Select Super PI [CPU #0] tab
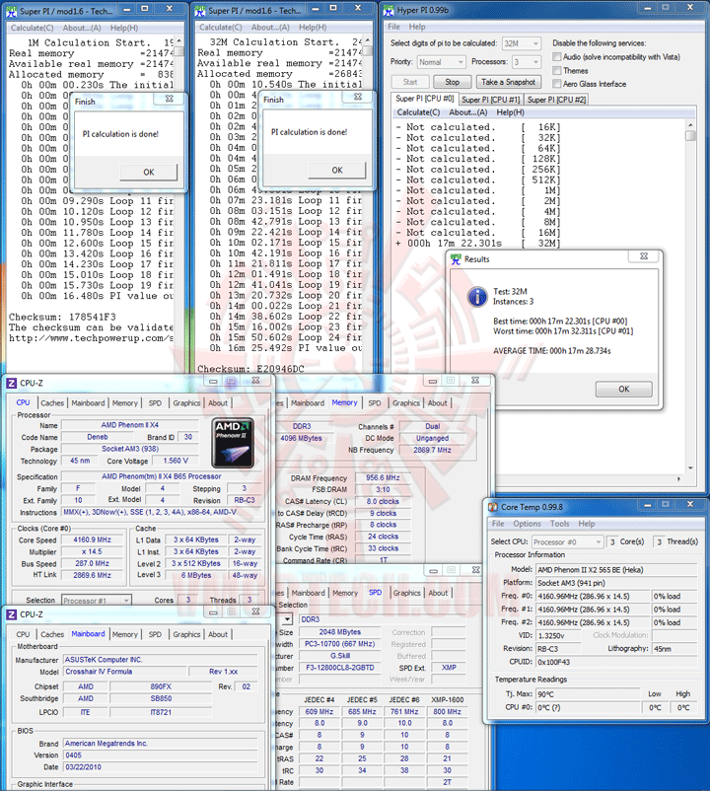The image size is (710, 791). 425,99
